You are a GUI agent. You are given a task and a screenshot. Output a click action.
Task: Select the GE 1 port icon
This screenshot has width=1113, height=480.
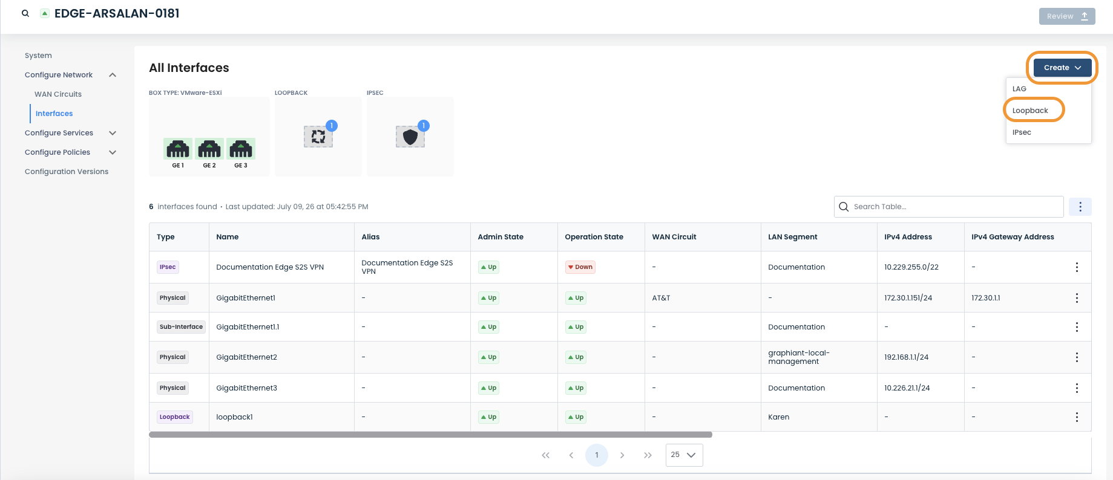[178, 149]
